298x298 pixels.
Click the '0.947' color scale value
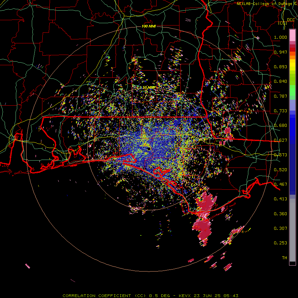pos(280,52)
